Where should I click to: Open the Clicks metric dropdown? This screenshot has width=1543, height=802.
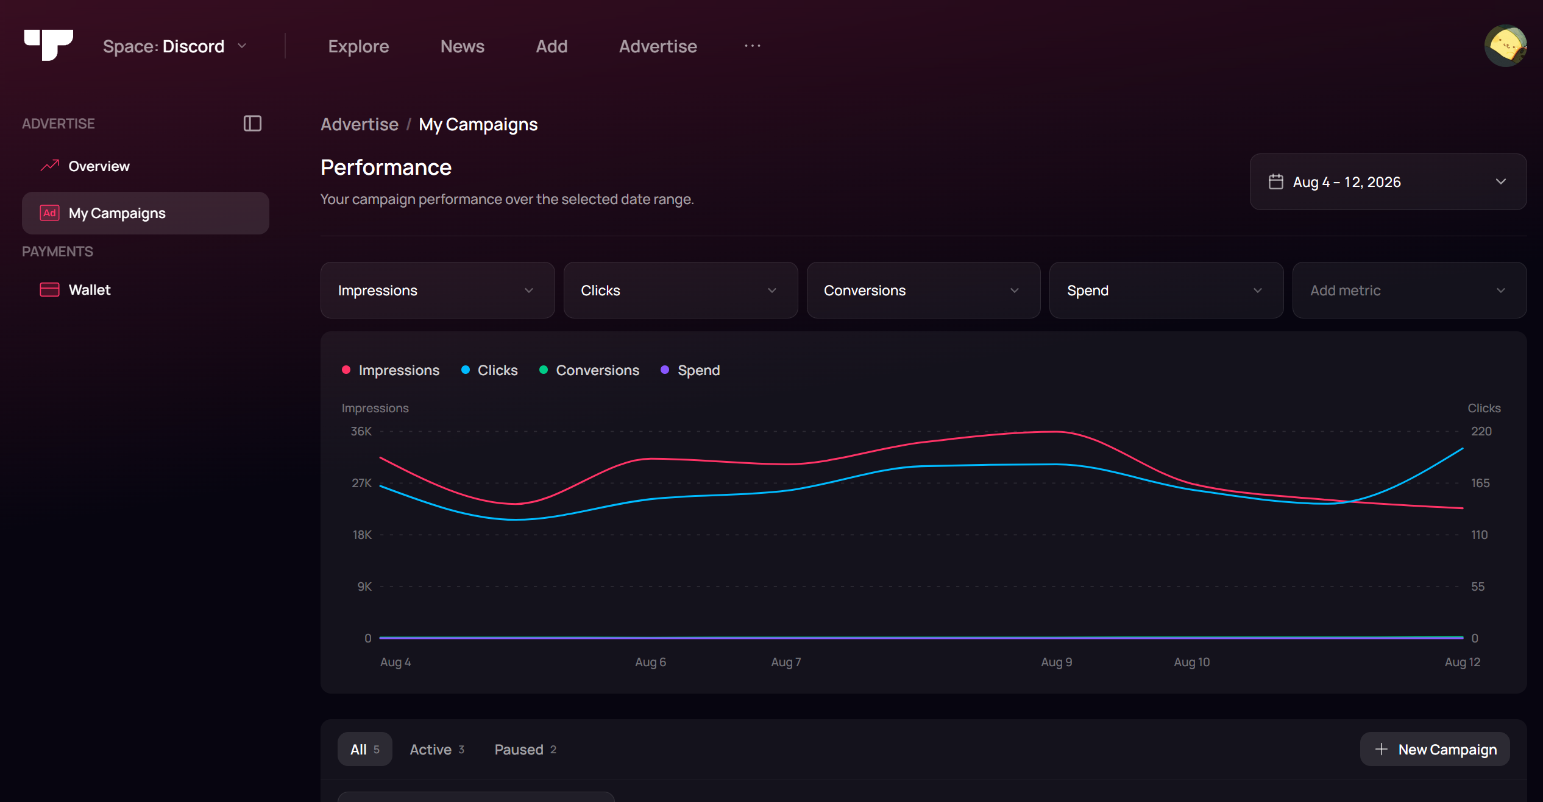(x=680, y=290)
